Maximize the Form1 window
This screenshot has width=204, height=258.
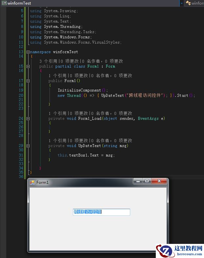click(147, 181)
